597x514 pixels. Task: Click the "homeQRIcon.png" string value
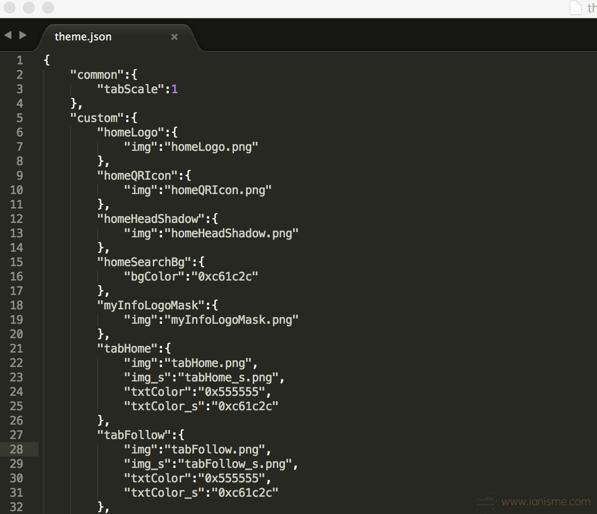218,190
